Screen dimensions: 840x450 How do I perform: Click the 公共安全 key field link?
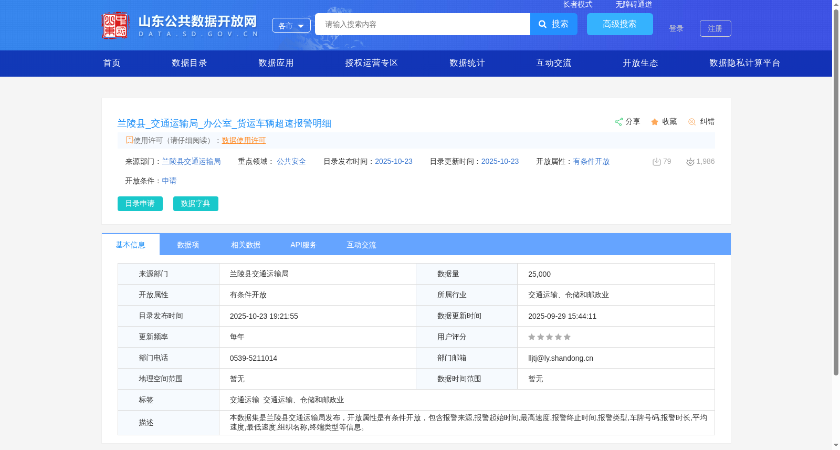(x=291, y=162)
